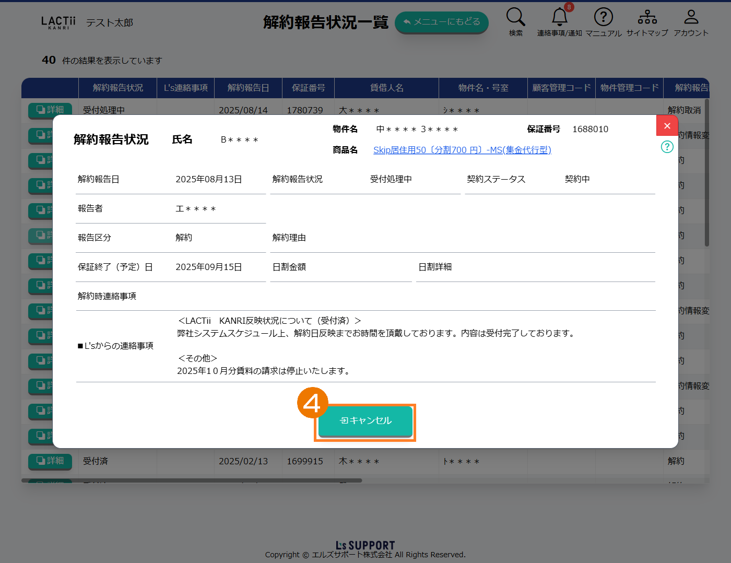Click 詳細 button for the 1699915 row
Viewport: 731px width, 563px height.
(x=50, y=461)
